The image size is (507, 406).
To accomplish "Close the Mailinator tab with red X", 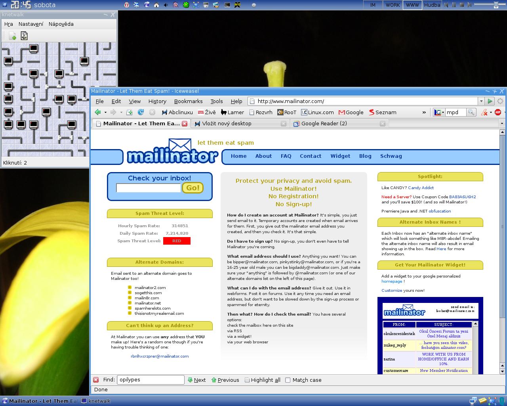I will tap(185, 123).
